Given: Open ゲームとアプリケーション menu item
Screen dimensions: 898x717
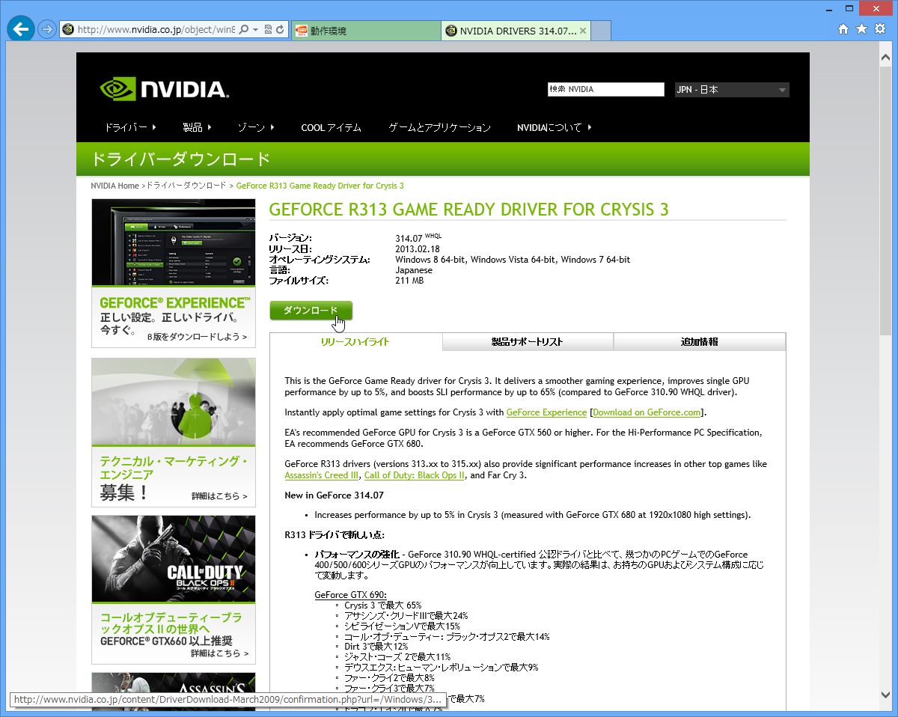Looking at the screenshot, I should point(439,127).
